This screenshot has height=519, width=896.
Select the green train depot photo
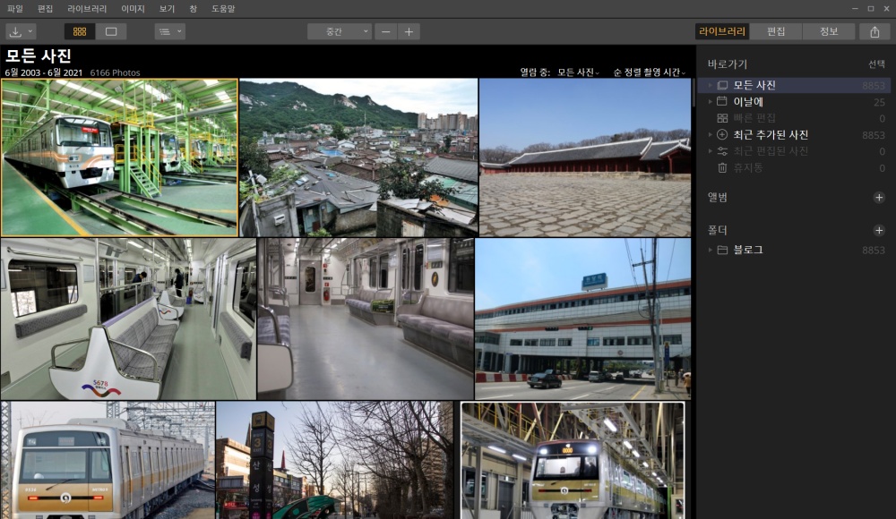point(119,157)
